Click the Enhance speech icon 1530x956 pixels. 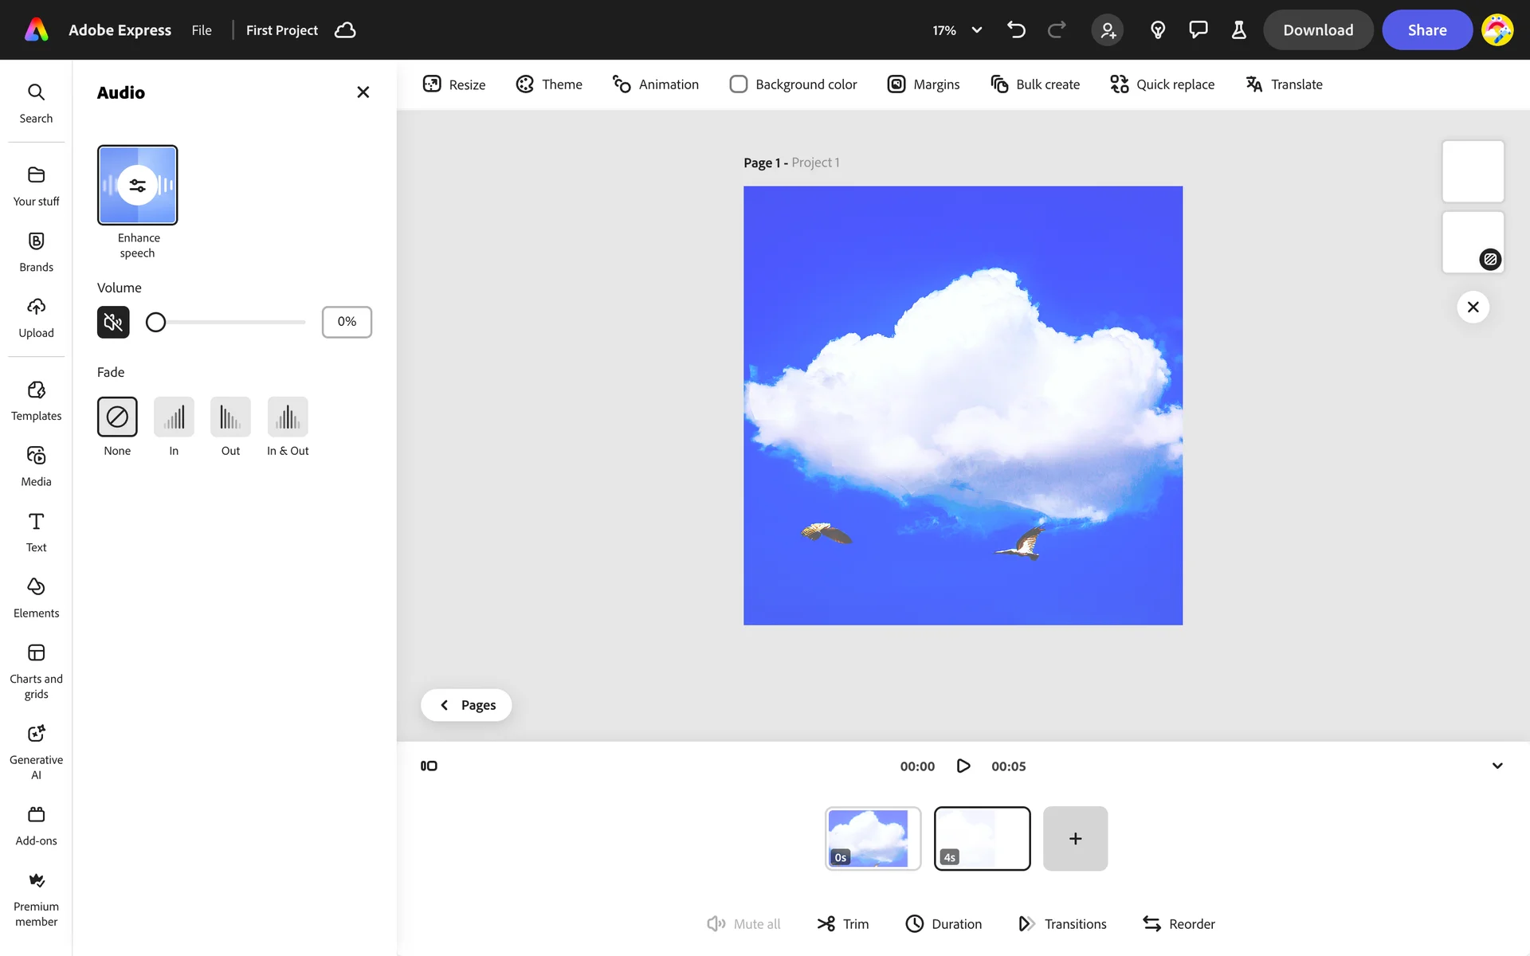point(137,185)
